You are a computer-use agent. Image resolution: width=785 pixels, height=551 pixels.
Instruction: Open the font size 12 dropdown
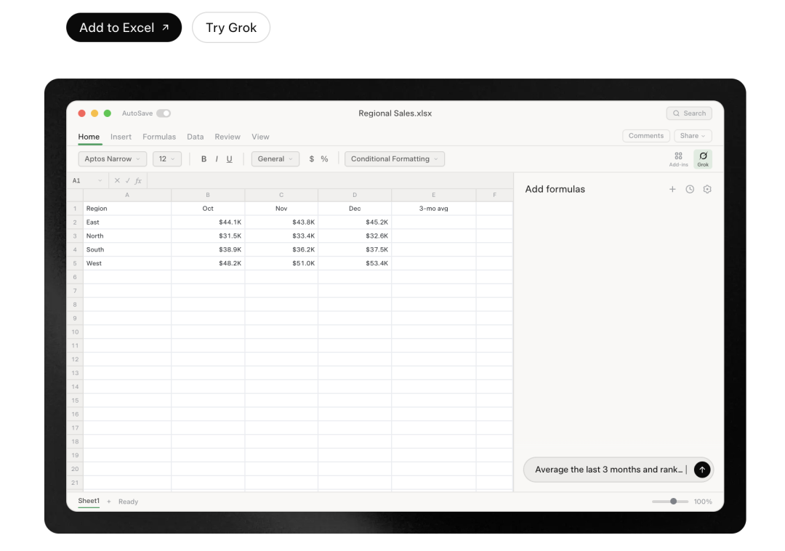[x=166, y=159]
